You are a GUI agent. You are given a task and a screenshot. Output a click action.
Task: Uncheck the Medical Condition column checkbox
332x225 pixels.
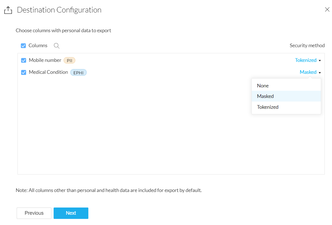pyautogui.click(x=24, y=72)
